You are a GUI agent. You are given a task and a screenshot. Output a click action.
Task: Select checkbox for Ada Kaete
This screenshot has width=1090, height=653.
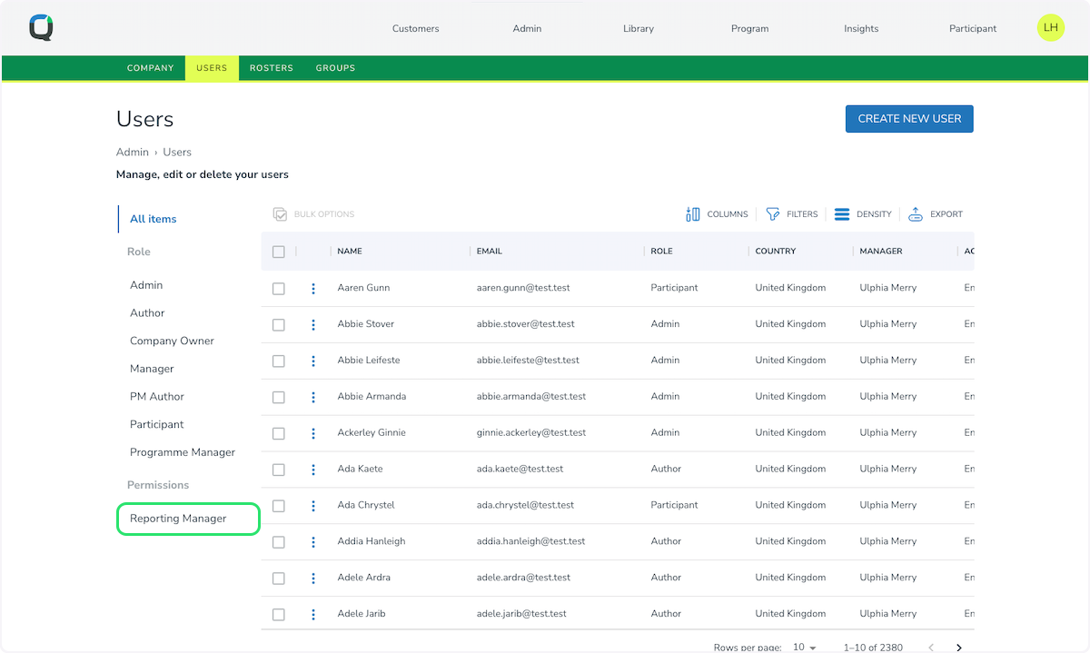click(x=279, y=470)
